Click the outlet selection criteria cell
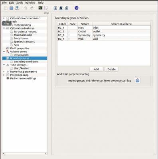Image resolution: width=158 pixels, height=159 pixels. [x=121, y=31]
